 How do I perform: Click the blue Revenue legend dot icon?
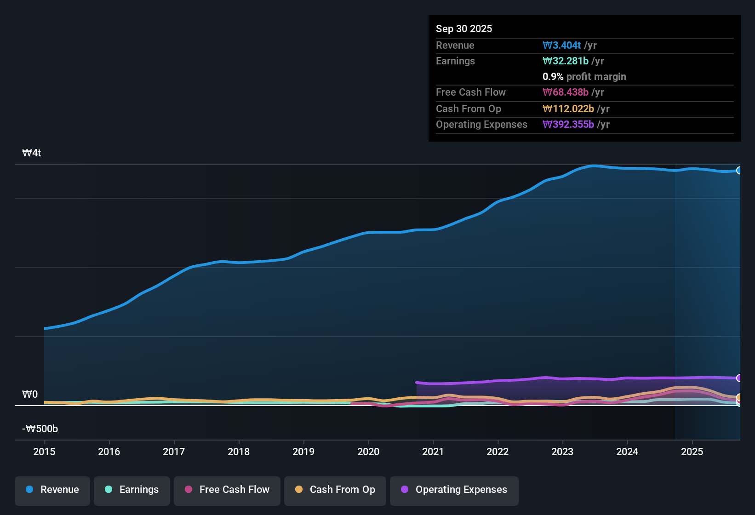[x=29, y=490]
